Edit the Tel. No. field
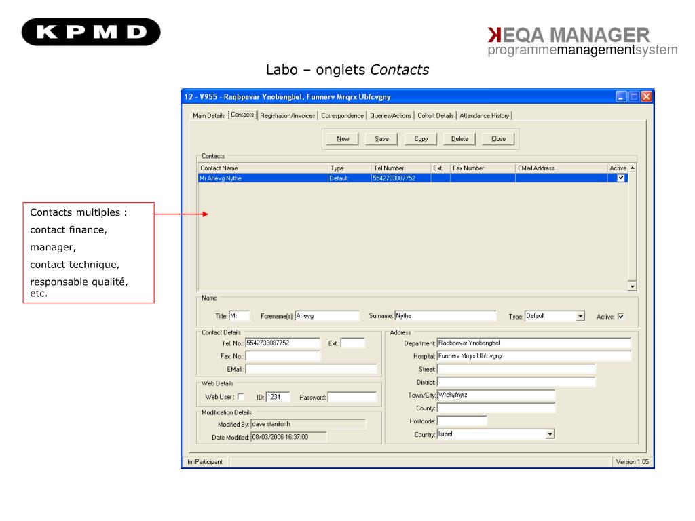 point(282,343)
